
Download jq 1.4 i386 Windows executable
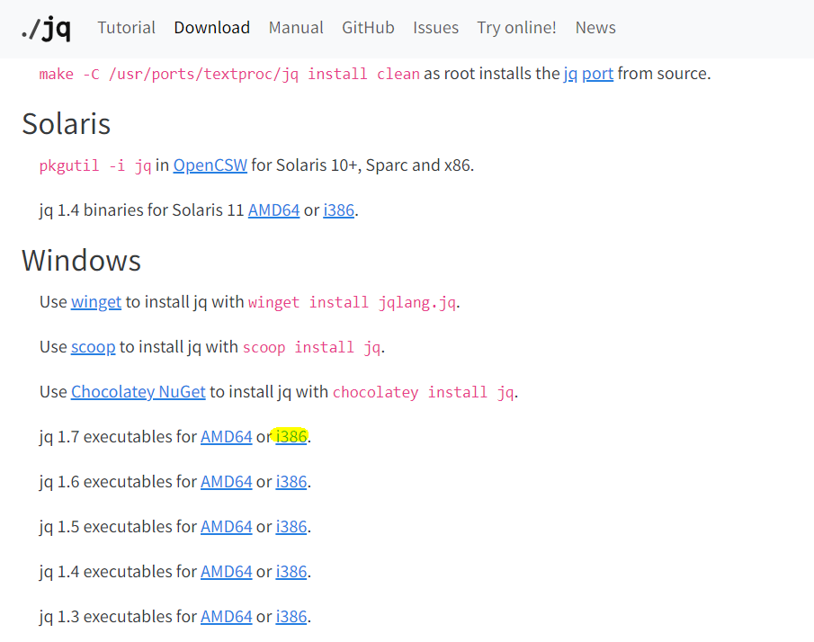[x=291, y=572]
